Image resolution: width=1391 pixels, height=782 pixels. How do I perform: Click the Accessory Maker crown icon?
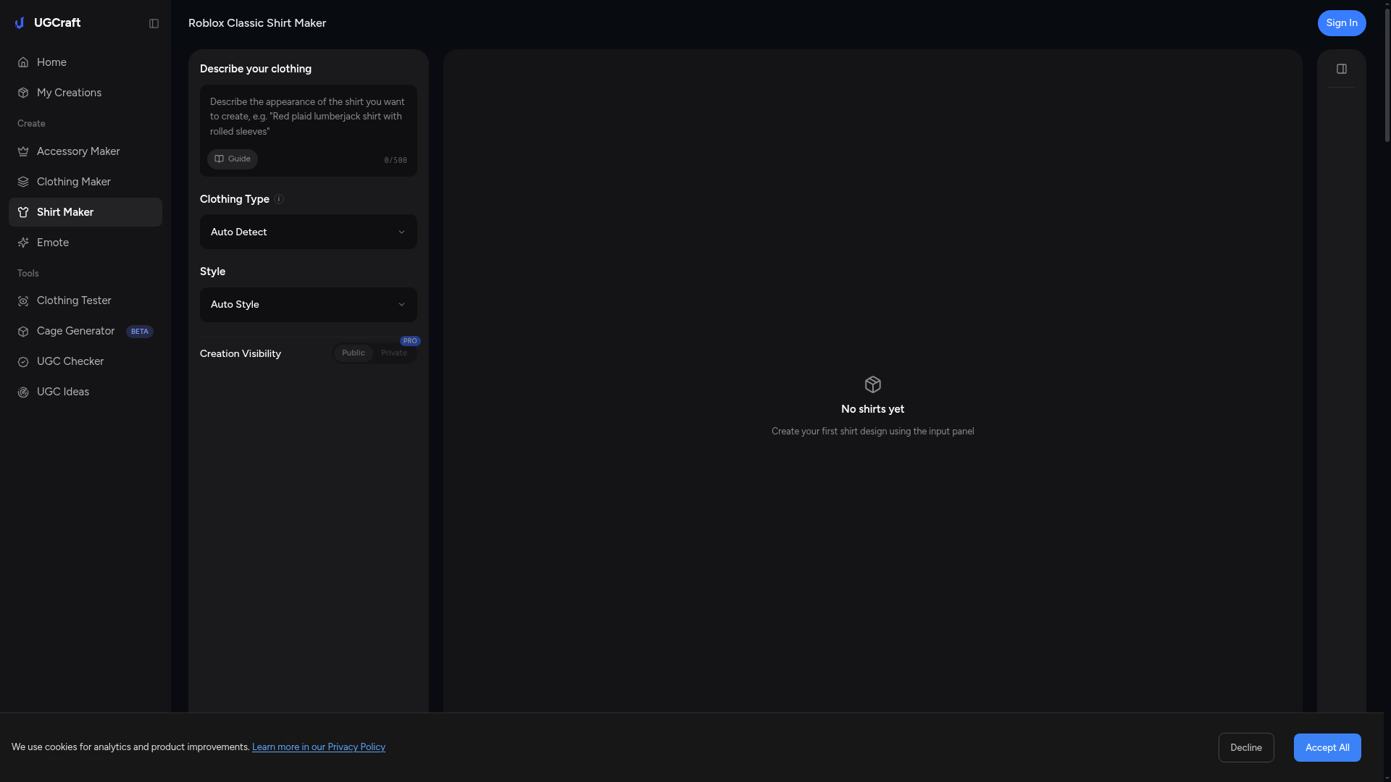(23, 151)
